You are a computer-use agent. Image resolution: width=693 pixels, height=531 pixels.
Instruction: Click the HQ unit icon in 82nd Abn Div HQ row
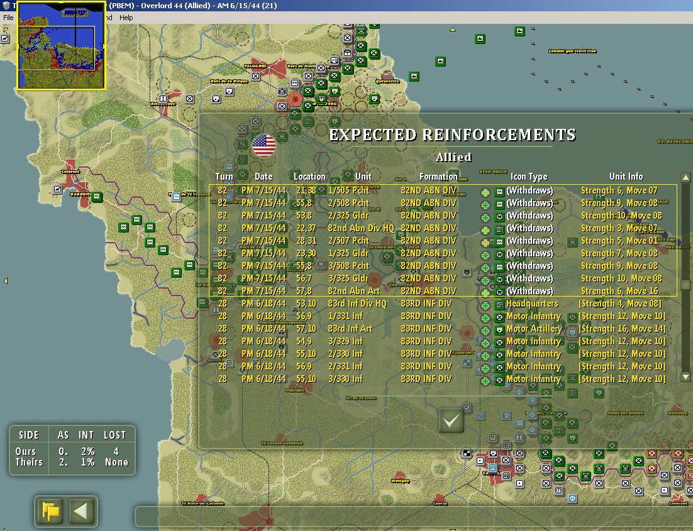pyautogui.click(x=499, y=229)
